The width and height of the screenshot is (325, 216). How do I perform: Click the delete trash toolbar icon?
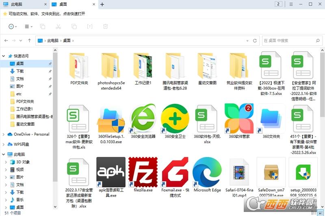106,26
